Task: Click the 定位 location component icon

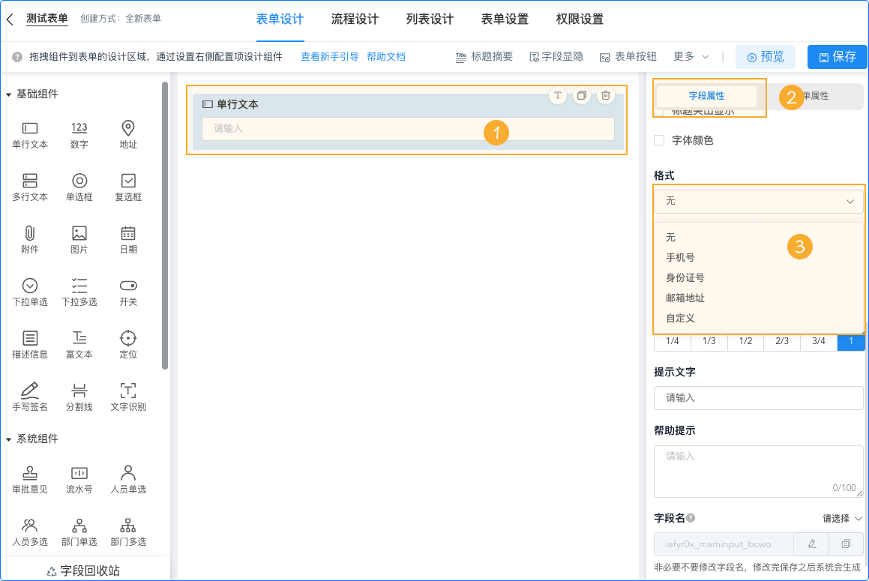Action: [x=128, y=338]
